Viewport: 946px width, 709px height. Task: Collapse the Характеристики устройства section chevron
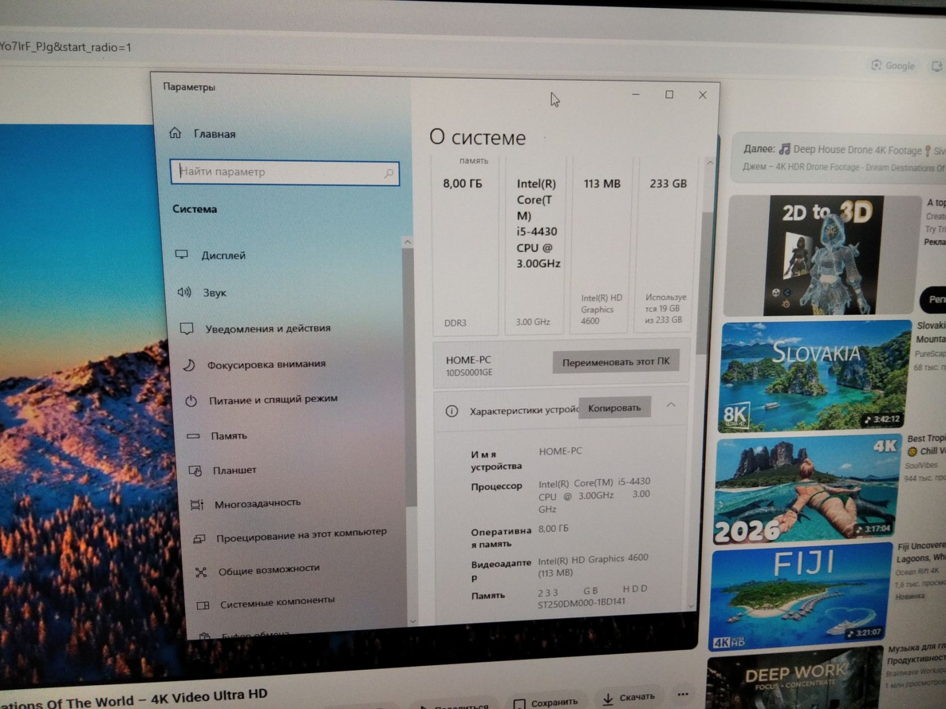click(x=671, y=405)
